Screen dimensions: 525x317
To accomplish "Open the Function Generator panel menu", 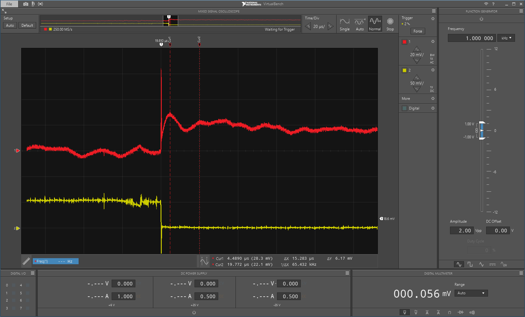I will pos(521,11).
